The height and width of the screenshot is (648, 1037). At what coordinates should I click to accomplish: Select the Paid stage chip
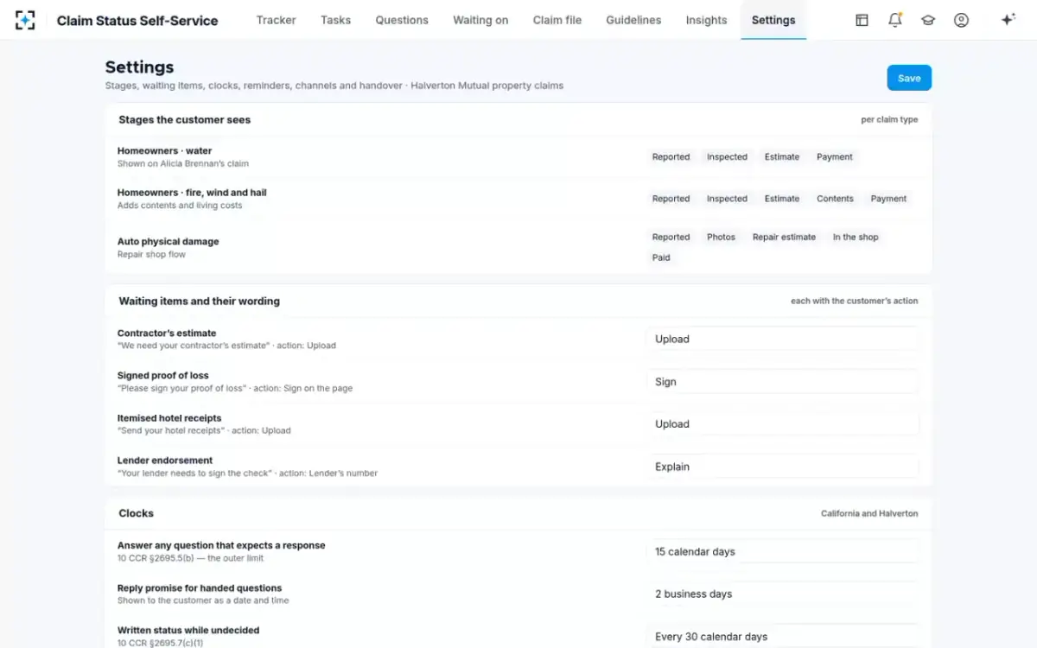(661, 257)
